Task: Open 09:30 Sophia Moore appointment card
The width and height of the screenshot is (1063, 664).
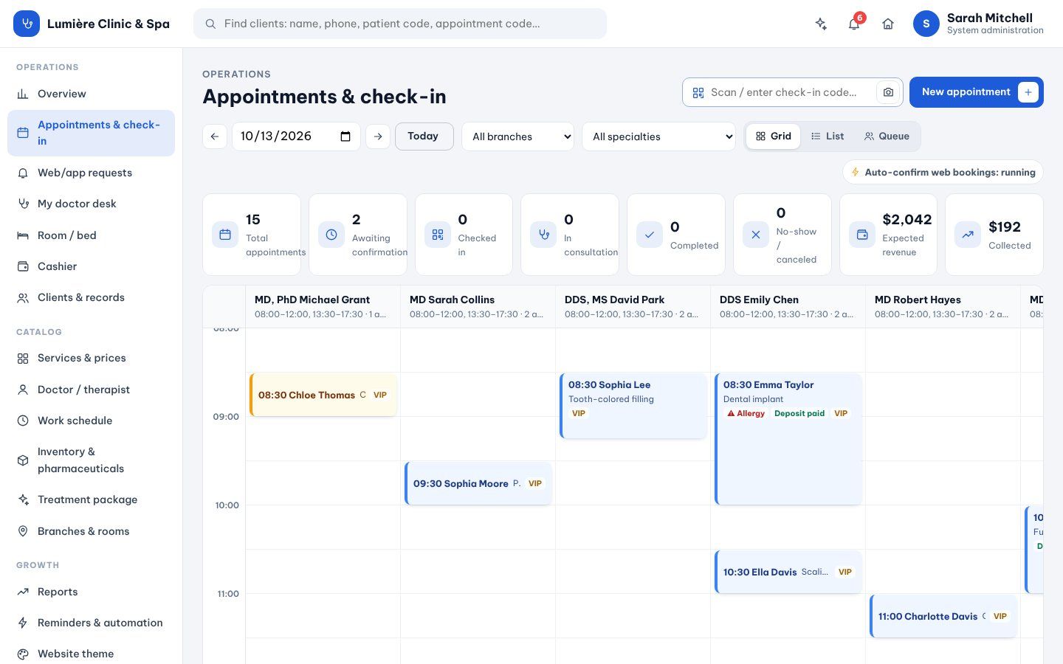Action: [478, 483]
